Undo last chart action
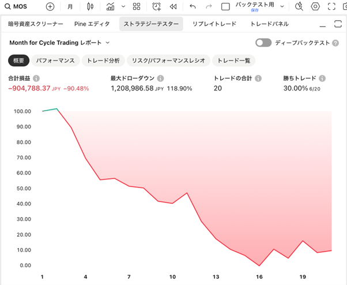347x285 pixels. pyautogui.click(x=193, y=7)
